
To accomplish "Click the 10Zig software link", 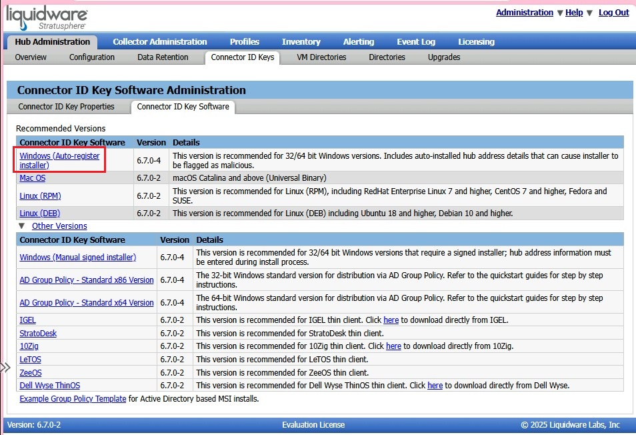I will (29, 346).
